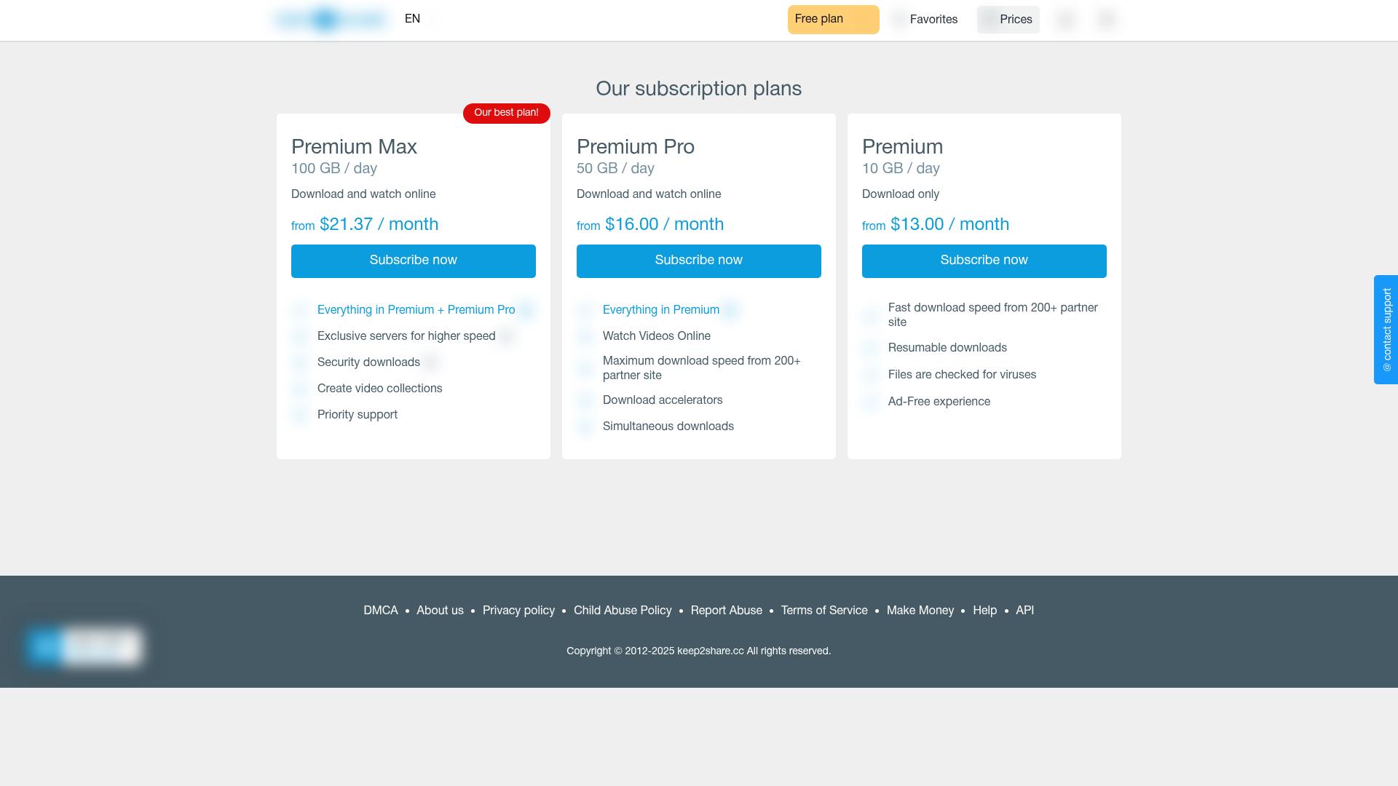
Task: Click the Our best plan! badge
Action: click(507, 113)
